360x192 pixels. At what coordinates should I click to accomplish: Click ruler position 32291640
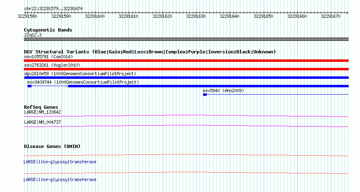point(229,16)
